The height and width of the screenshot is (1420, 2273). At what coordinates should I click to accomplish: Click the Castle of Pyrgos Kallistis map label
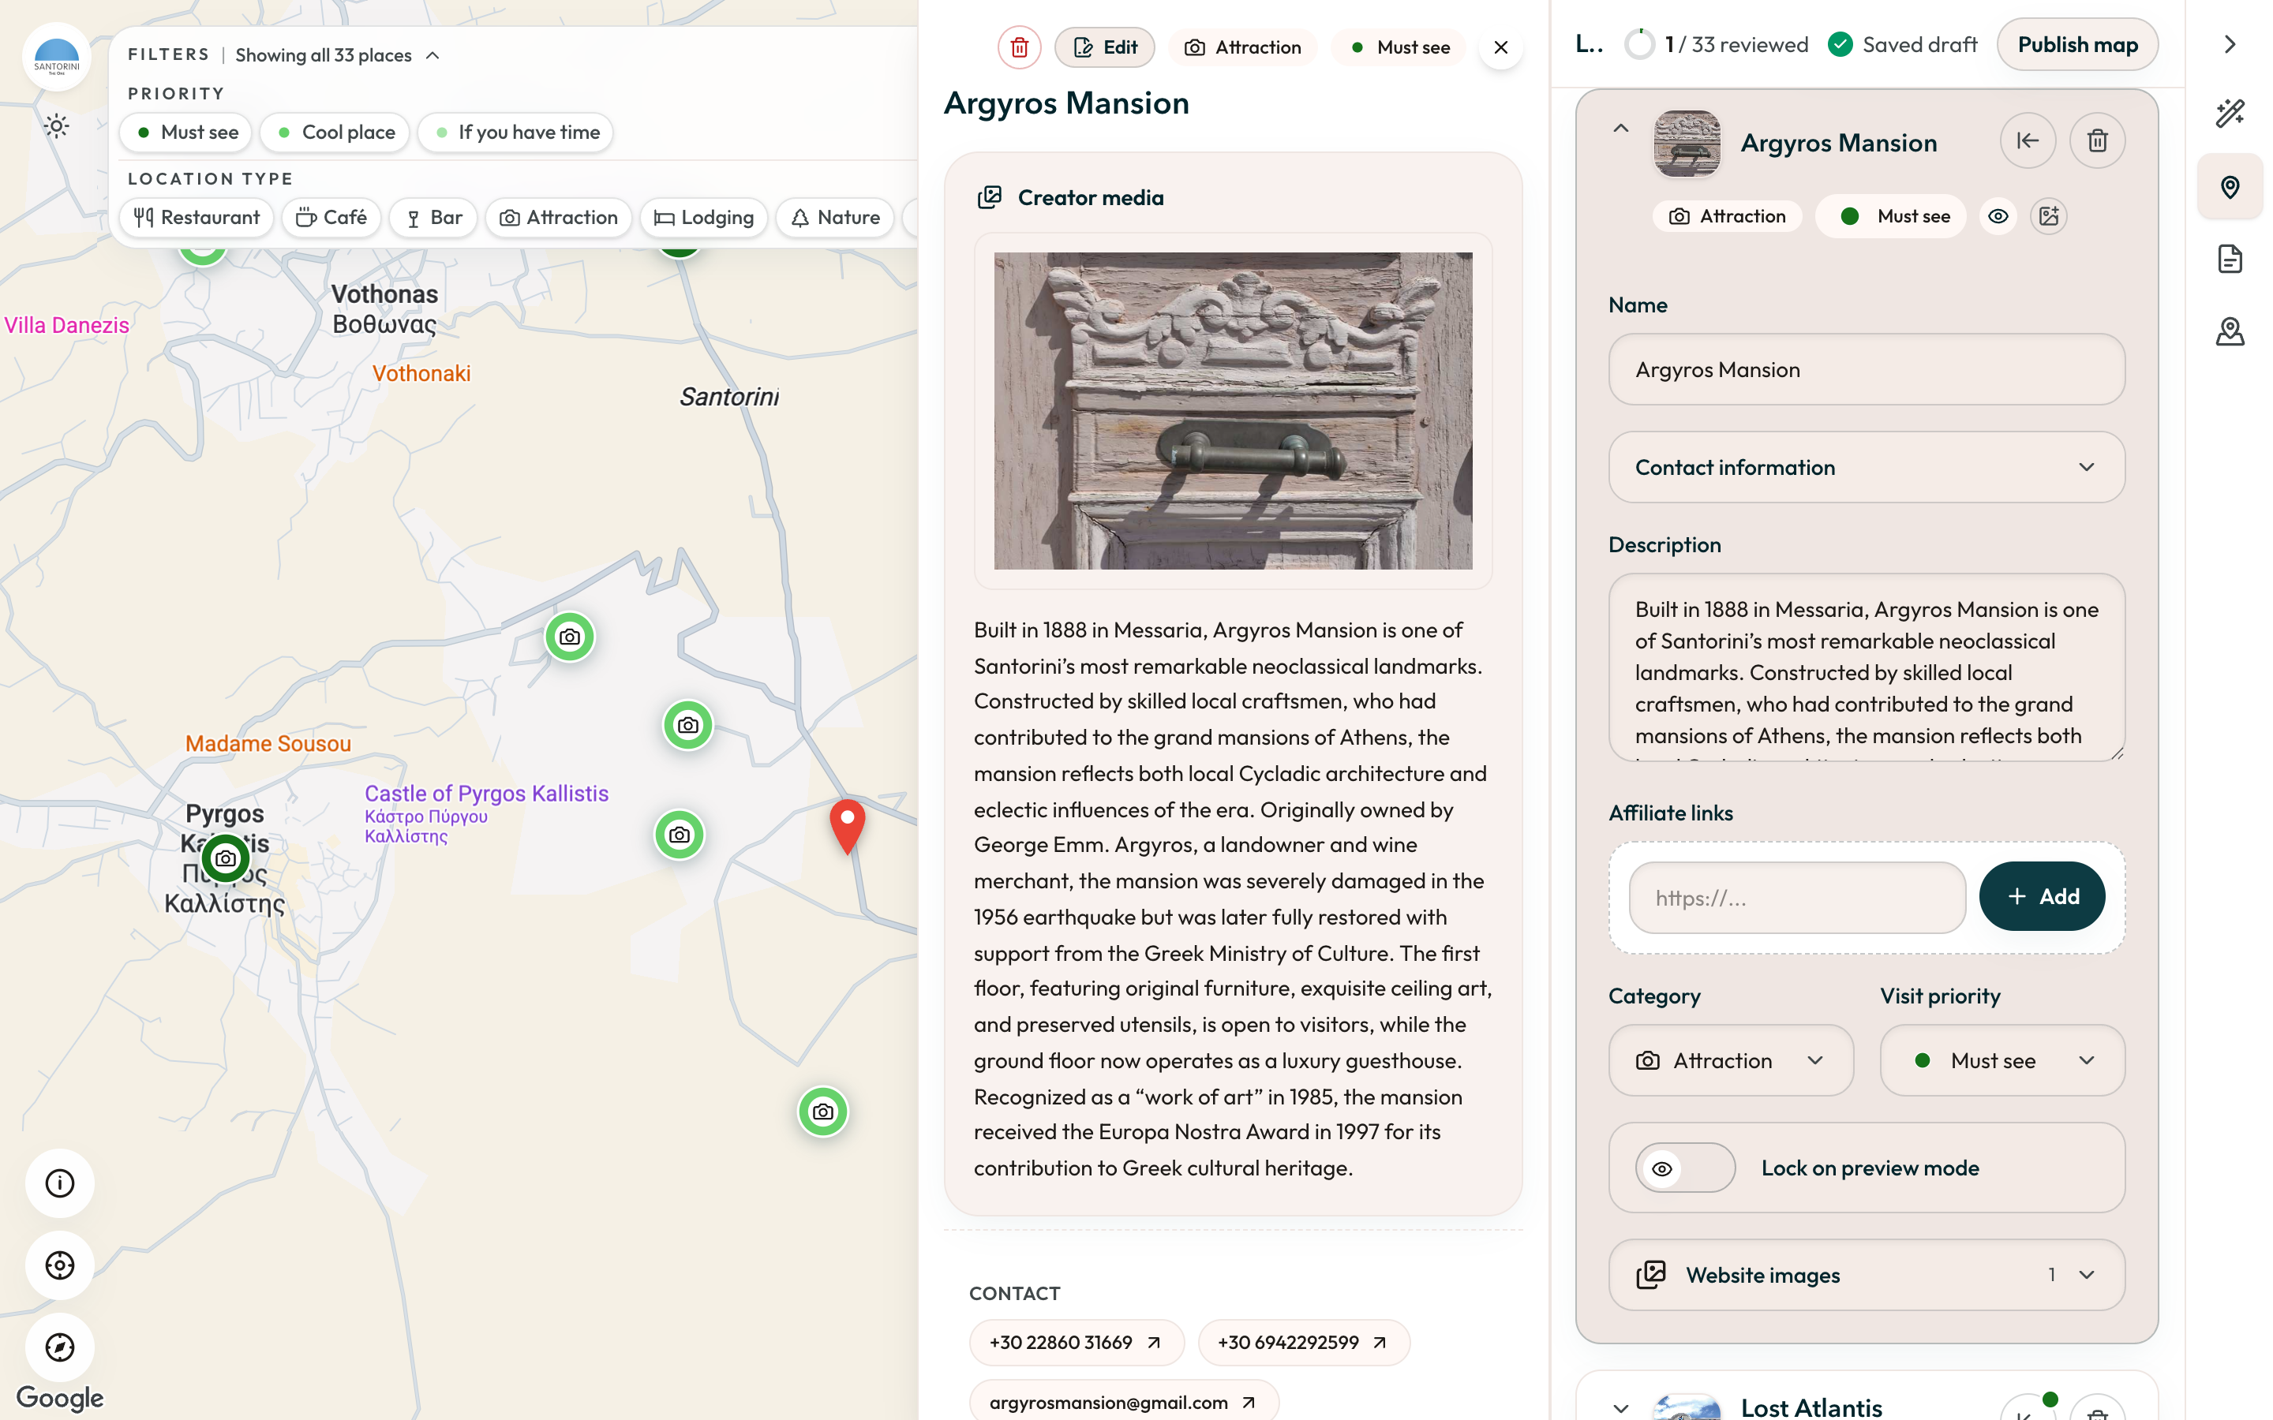coord(486,813)
